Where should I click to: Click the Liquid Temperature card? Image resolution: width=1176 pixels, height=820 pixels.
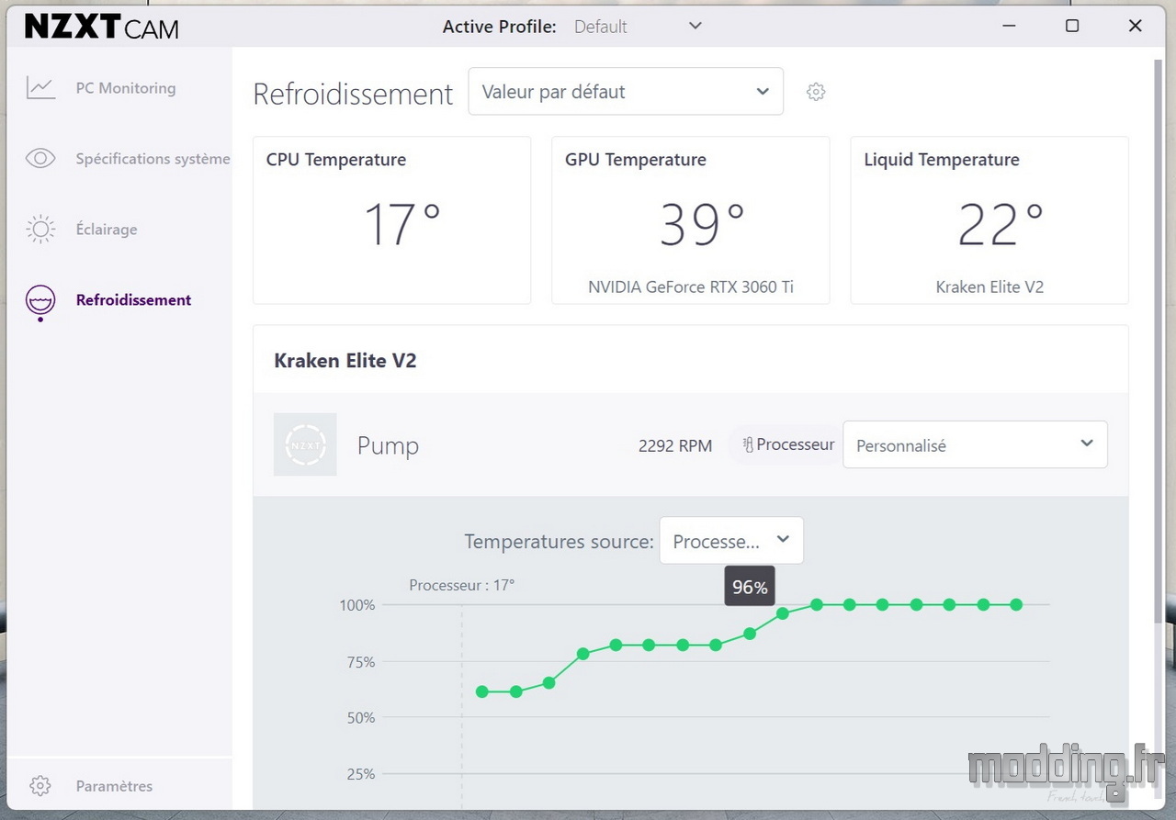pos(989,220)
